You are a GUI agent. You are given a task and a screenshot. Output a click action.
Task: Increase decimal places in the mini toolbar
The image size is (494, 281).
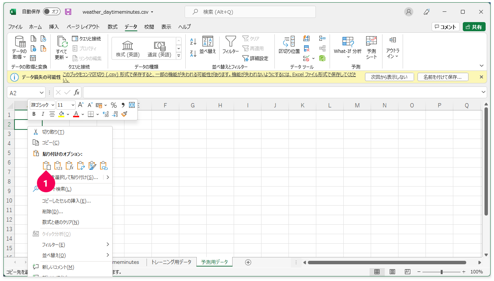point(106,114)
